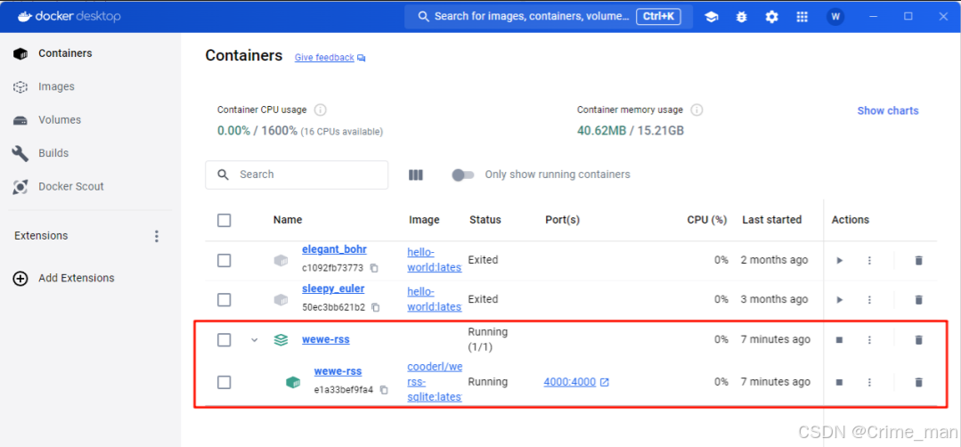The height and width of the screenshot is (447, 961).
Task: Open the apps grid icon in header
Action: pos(802,17)
